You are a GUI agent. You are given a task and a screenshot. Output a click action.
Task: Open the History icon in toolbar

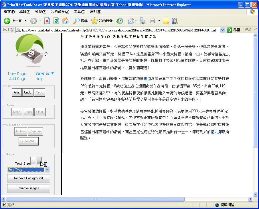click(x=120, y=21)
